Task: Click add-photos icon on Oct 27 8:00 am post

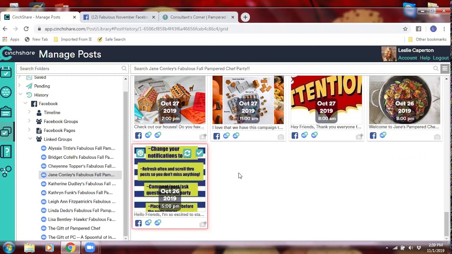Action: (x=359, y=136)
